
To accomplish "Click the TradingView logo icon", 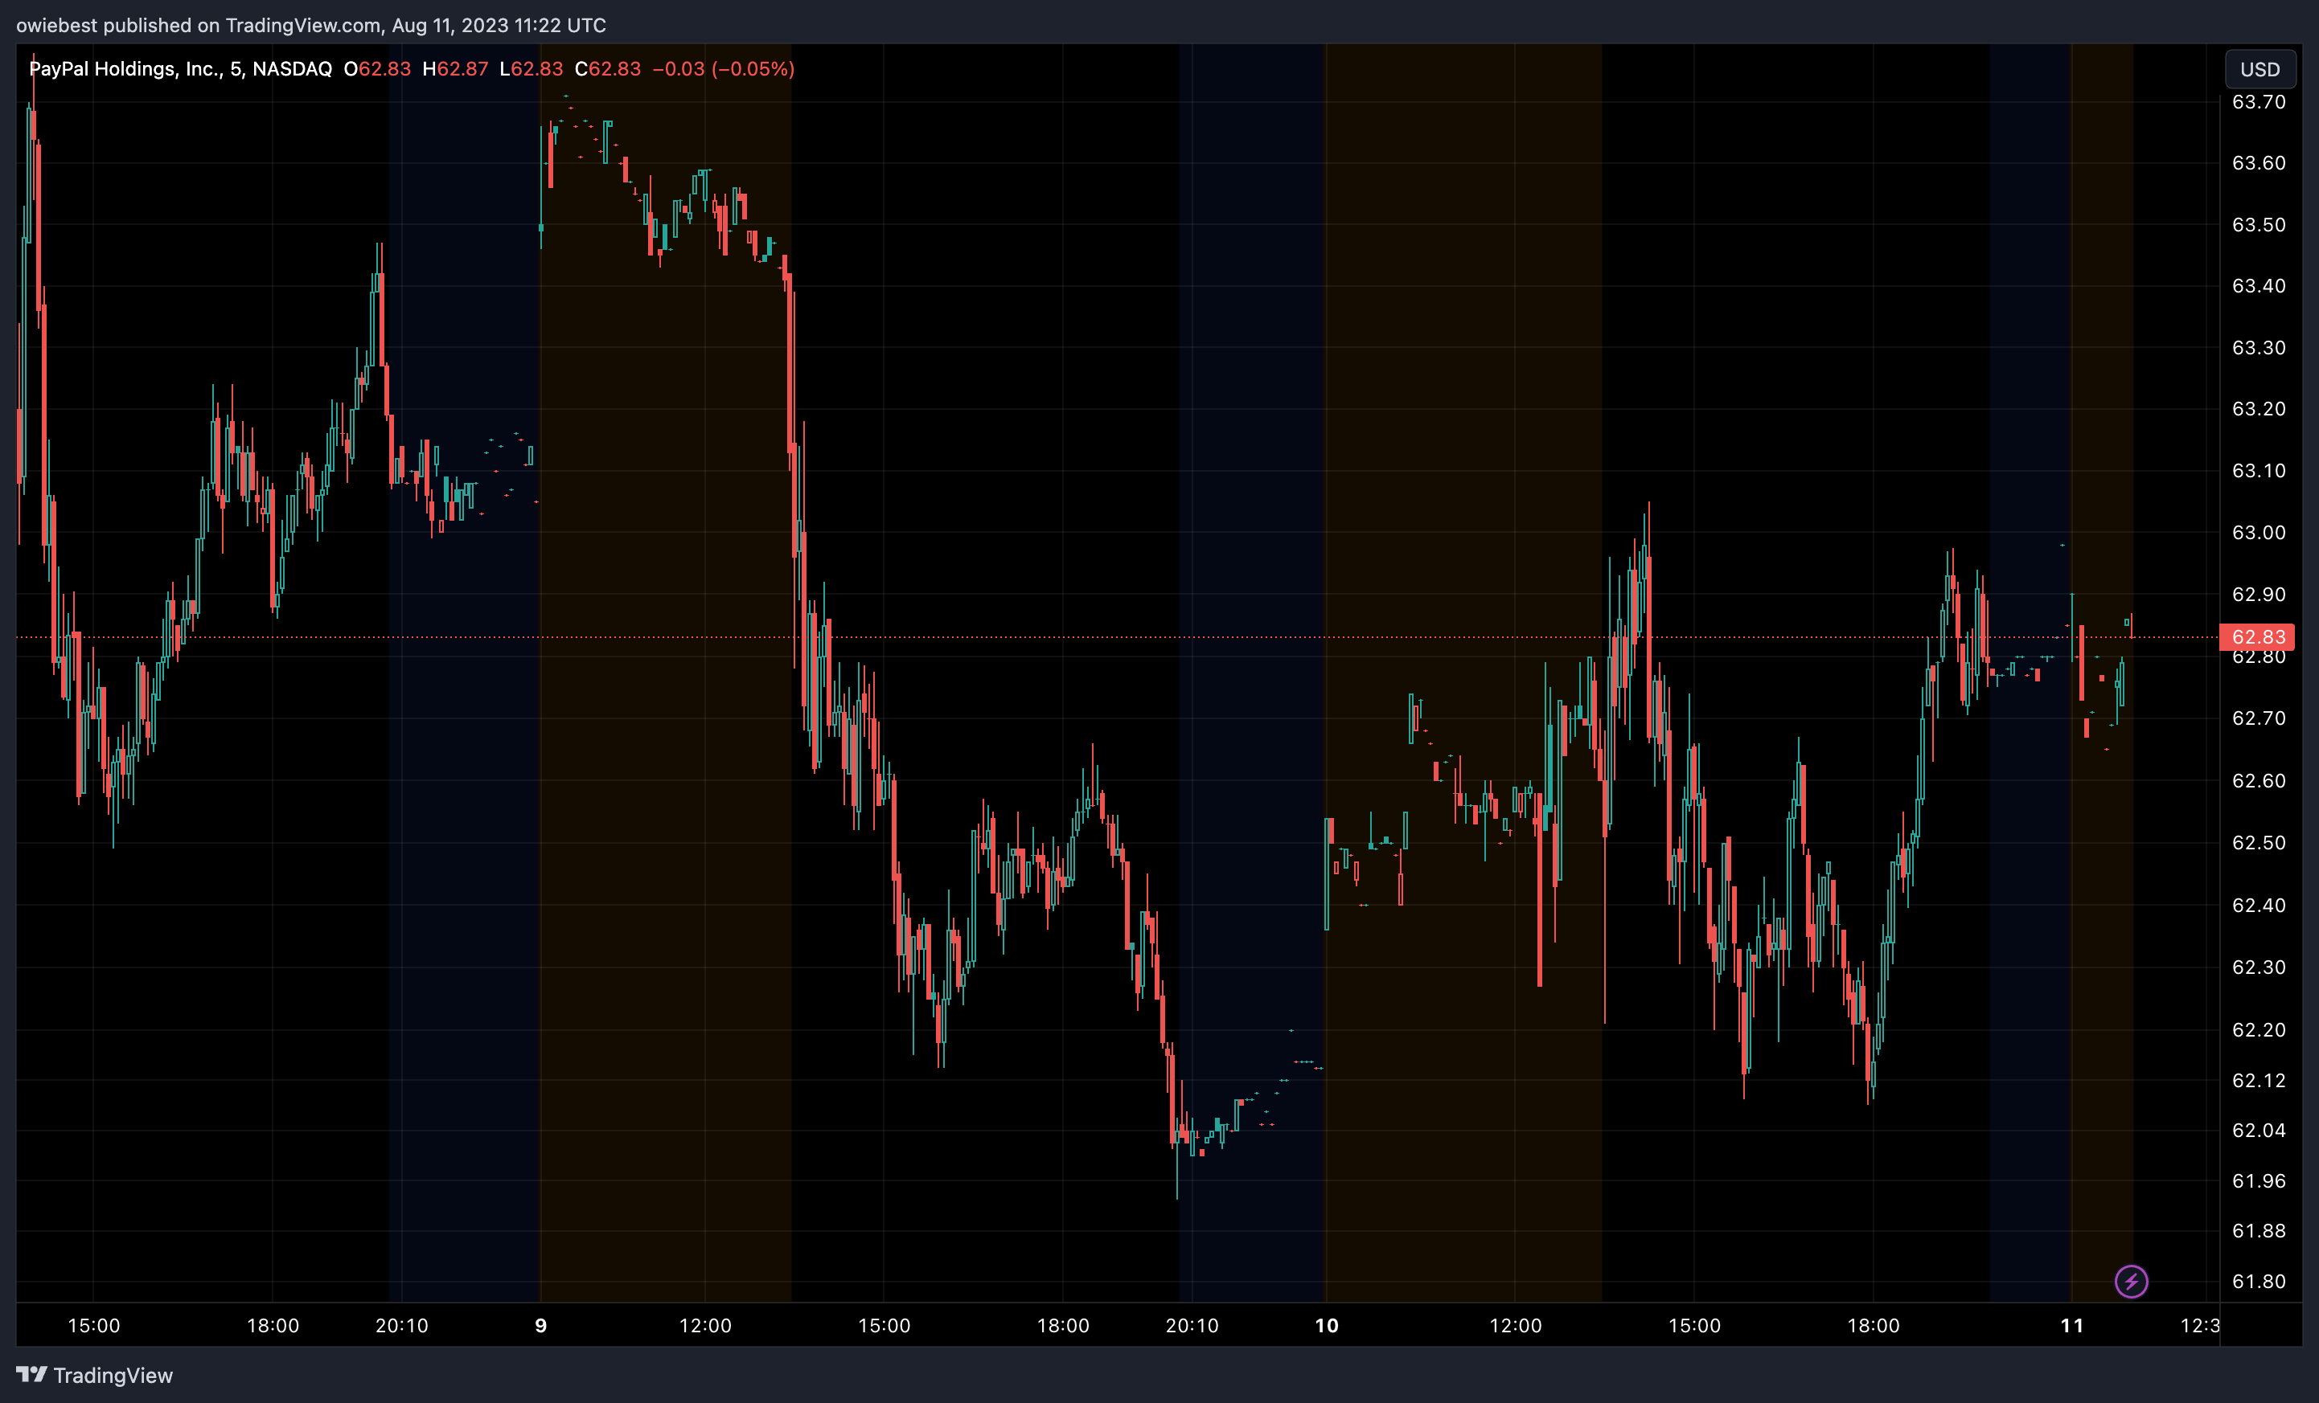I will point(31,1375).
